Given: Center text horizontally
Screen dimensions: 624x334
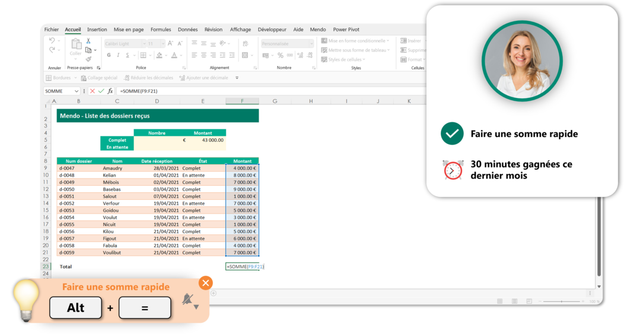Looking at the screenshot, I should (x=204, y=55).
